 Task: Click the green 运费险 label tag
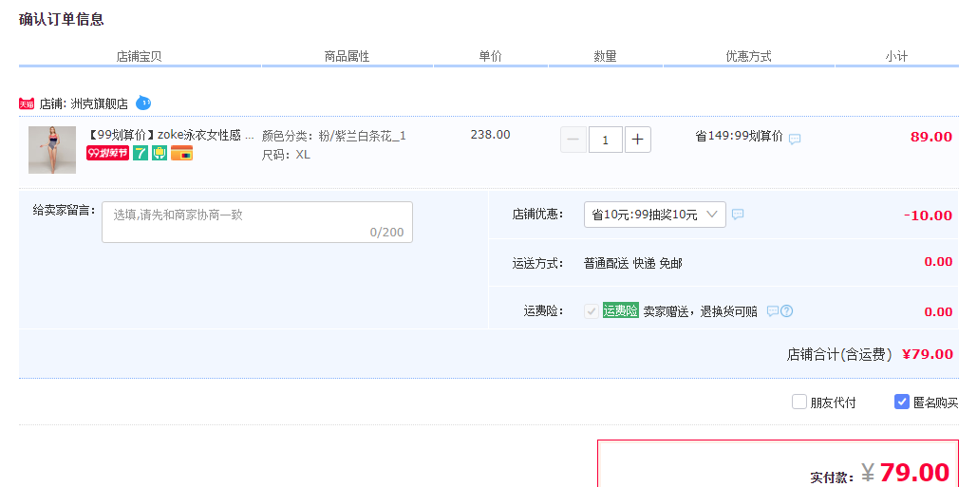(621, 310)
